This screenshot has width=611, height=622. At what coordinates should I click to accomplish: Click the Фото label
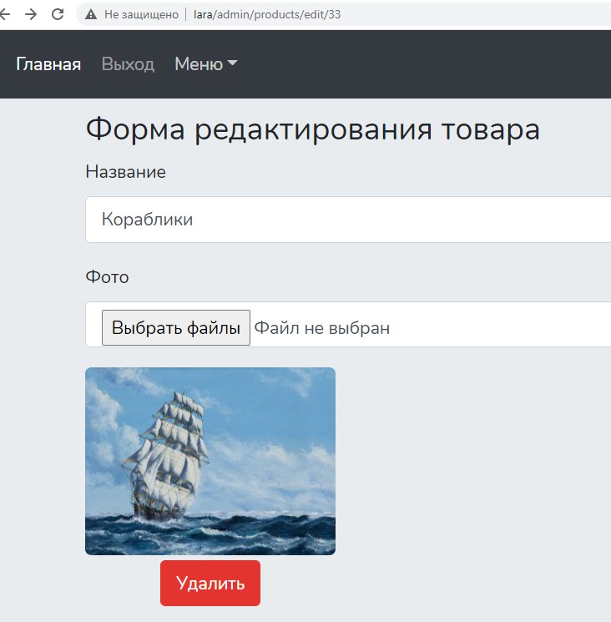click(x=107, y=277)
